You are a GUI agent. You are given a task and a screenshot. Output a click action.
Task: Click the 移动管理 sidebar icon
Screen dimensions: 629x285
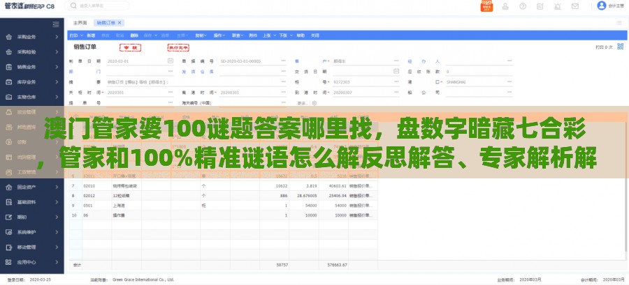9,247
